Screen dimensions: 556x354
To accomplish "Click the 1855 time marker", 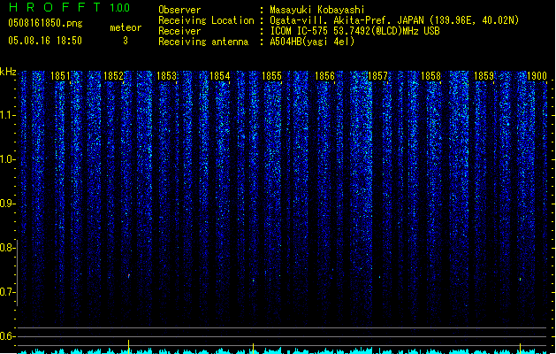I will 271,76.
